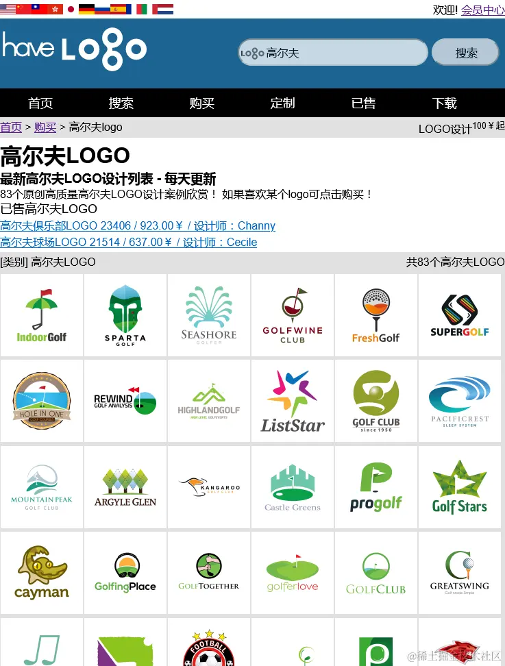This screenshot has width=505, height=666.
Task: Open sold logo 21514 by Cecile
Action: tap(129, 242)
